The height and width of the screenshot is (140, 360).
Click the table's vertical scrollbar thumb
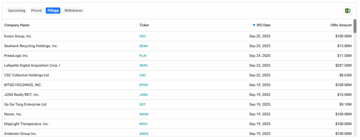(355, 26)
